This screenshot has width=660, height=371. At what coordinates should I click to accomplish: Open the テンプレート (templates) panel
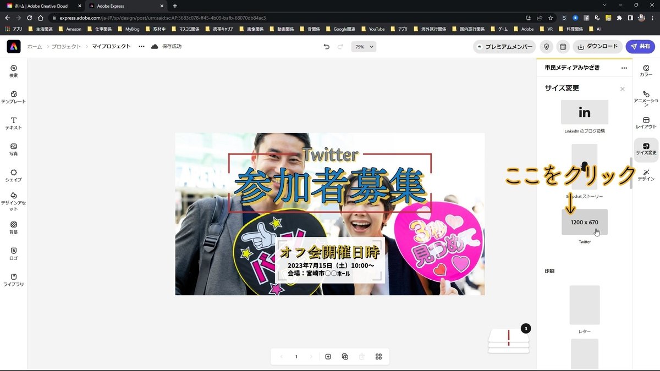[x=14, y=97]
